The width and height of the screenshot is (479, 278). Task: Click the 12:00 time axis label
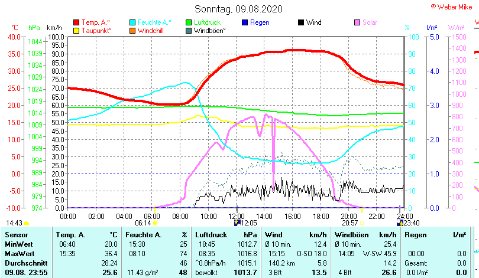point(237,217)
